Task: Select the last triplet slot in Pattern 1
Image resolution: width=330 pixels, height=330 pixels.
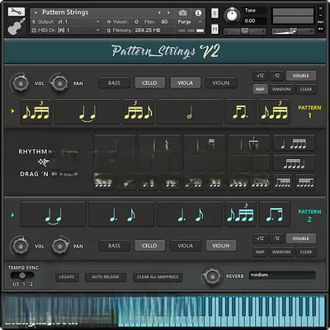Action: coord(275,111)
